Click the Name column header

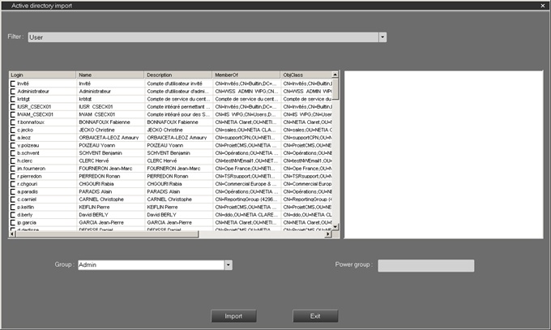[110, 75]
